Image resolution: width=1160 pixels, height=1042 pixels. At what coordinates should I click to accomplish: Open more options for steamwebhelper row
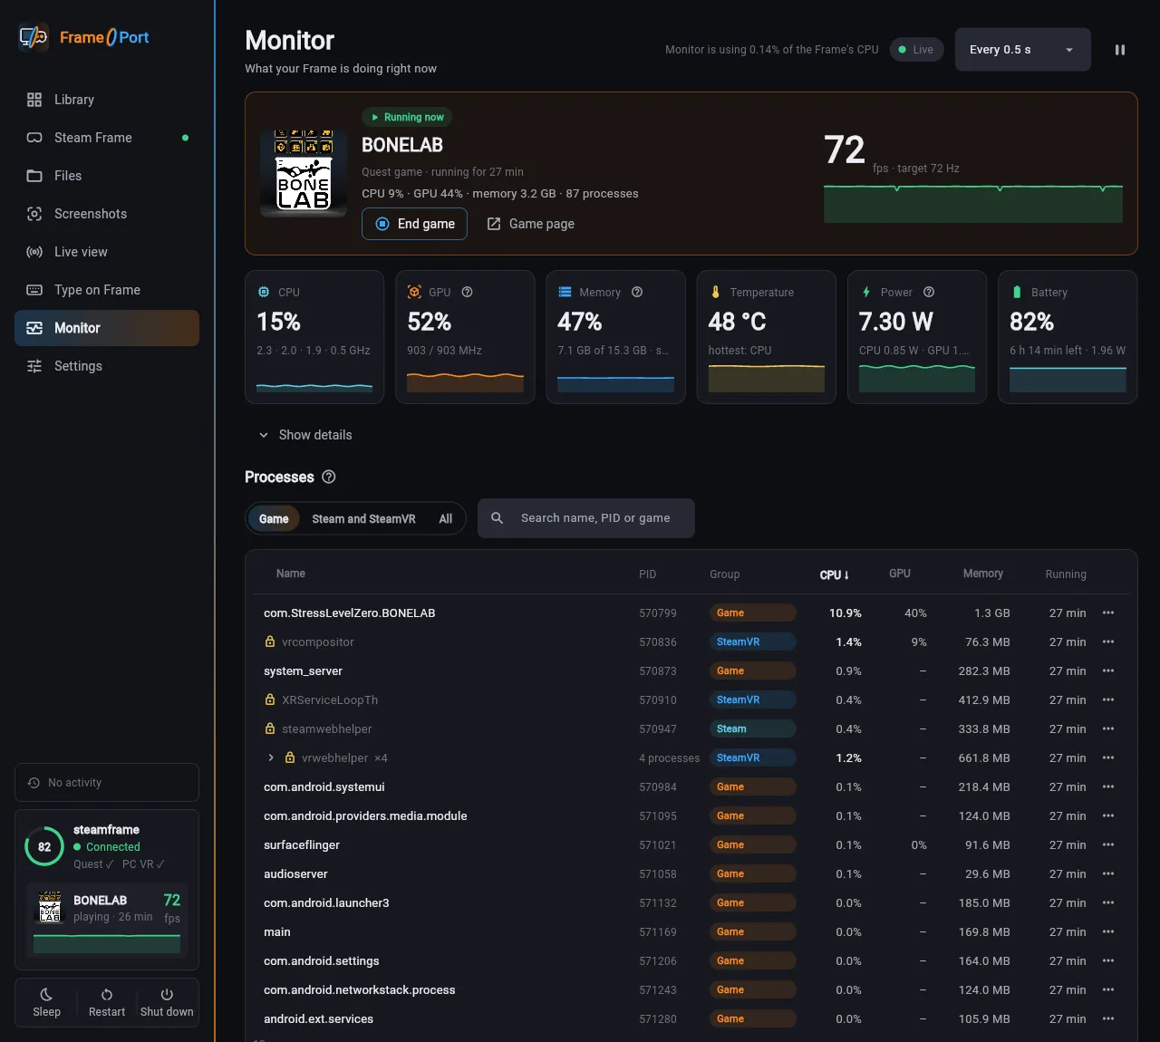[1108, 729]
